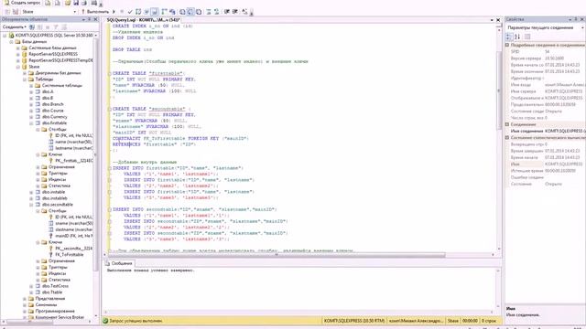This screenshot has width=586, height=329.
Task: Click the Debug play arrow next to Выполнить
Action: [x=114, y=12]
